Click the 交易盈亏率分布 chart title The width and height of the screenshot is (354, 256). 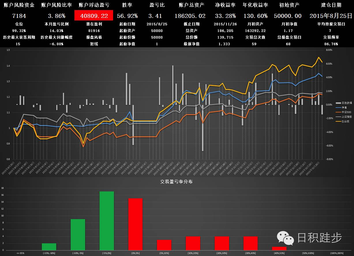pos(177,182)
